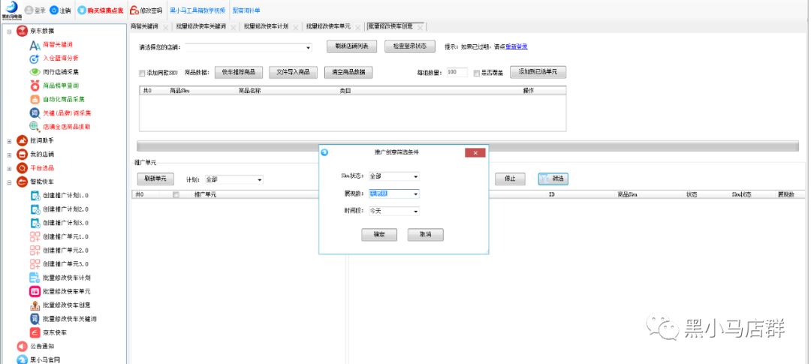
Task: Collapse the 智能快车 tree node
Action: click(9, 182)
